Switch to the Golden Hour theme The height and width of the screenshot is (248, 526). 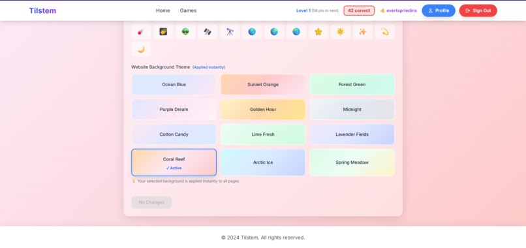tap(263, 110)
